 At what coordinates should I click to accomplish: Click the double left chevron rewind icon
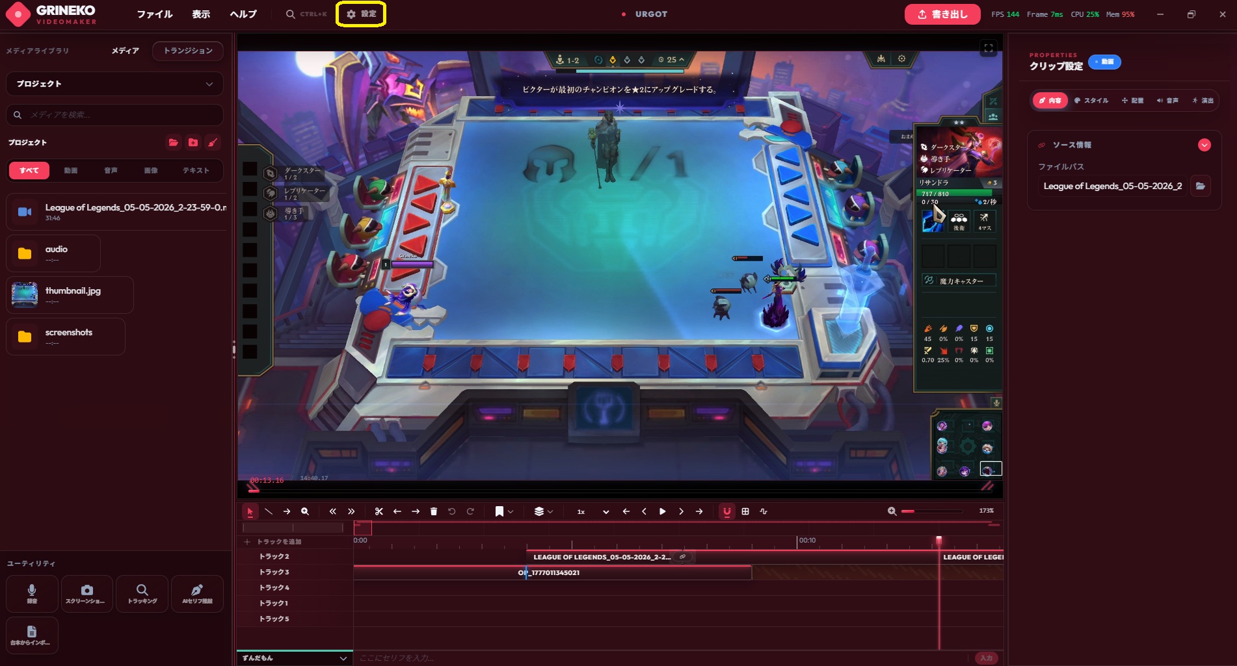[x=333, y=512]
